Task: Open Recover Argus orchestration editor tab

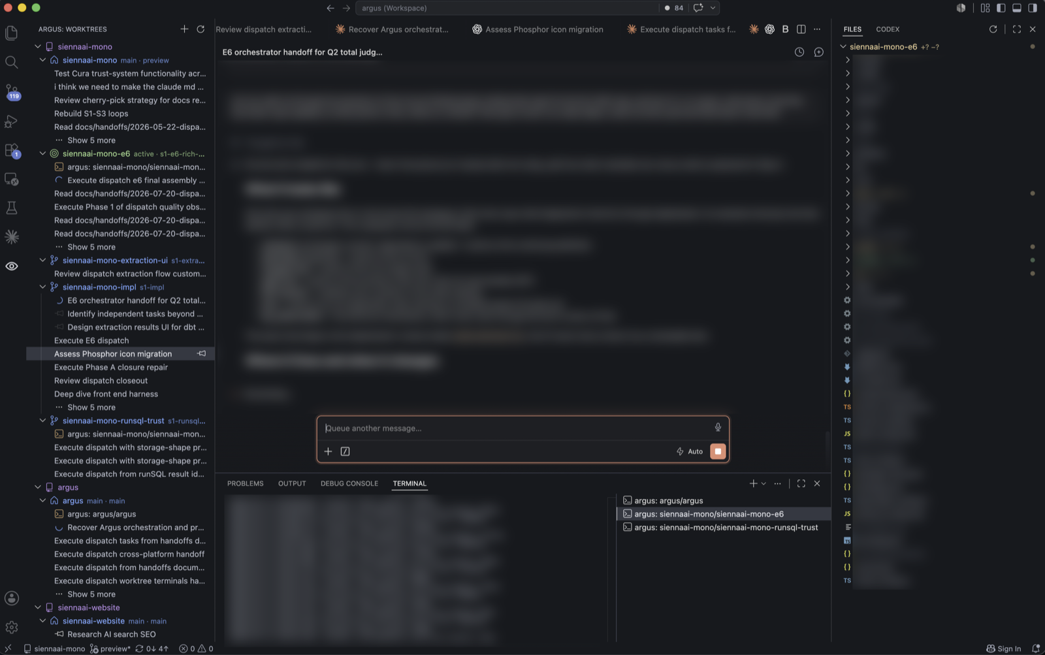Action: (392, 29)
